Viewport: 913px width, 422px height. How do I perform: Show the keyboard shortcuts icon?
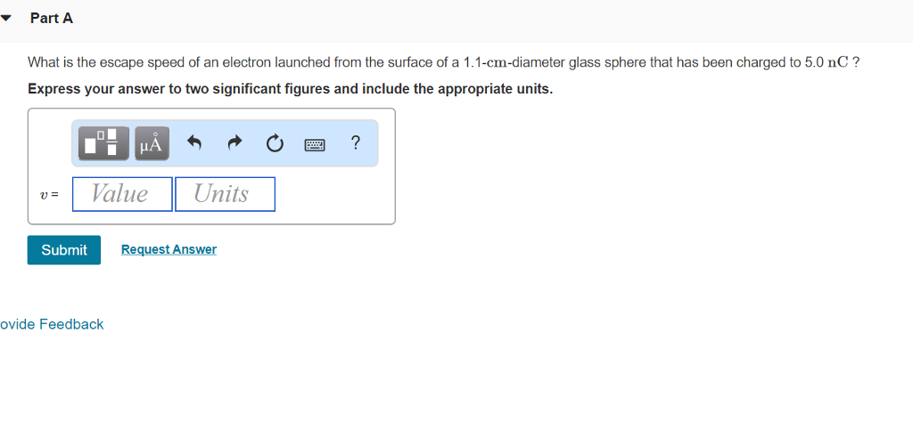pyautogui.click(x=315, y=143)
